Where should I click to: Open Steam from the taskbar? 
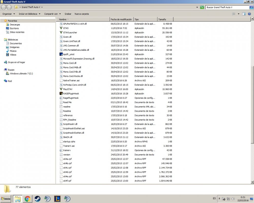pos(37,199)
